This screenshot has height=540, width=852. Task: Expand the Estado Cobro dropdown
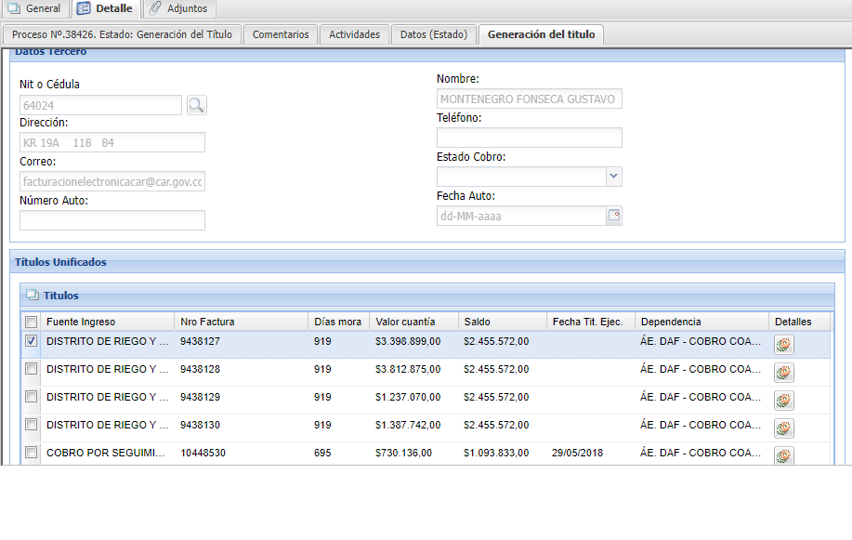(x=613, y=177)
